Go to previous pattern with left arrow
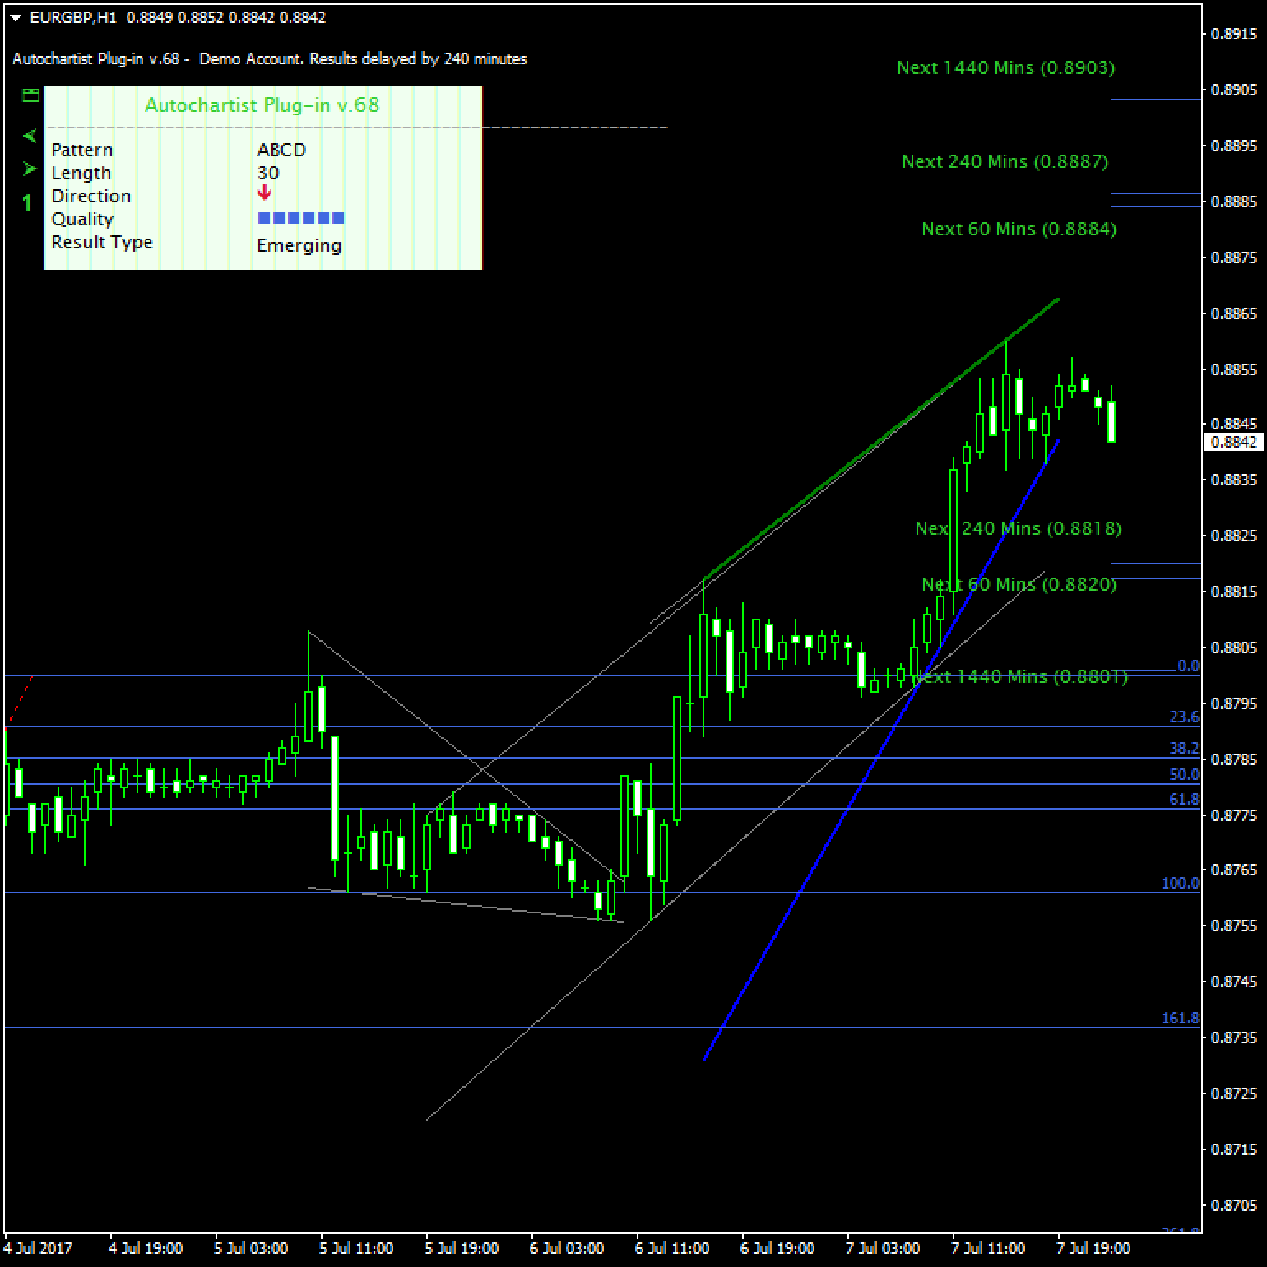Screen dimensions: 1267x1267 30,136
